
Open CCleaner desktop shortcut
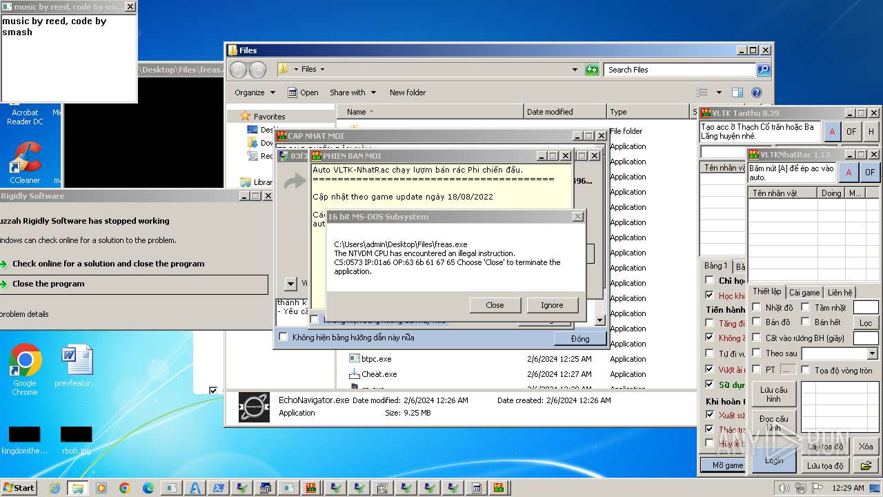coord(25,163)
